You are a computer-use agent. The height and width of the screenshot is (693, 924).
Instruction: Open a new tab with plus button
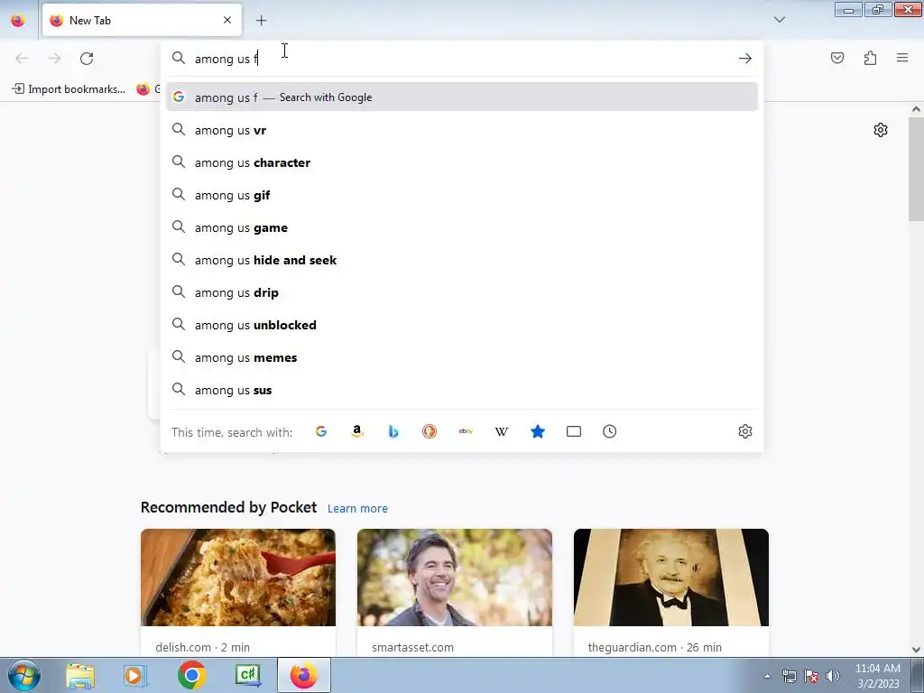pyautogui.click(x=261, y=21)
